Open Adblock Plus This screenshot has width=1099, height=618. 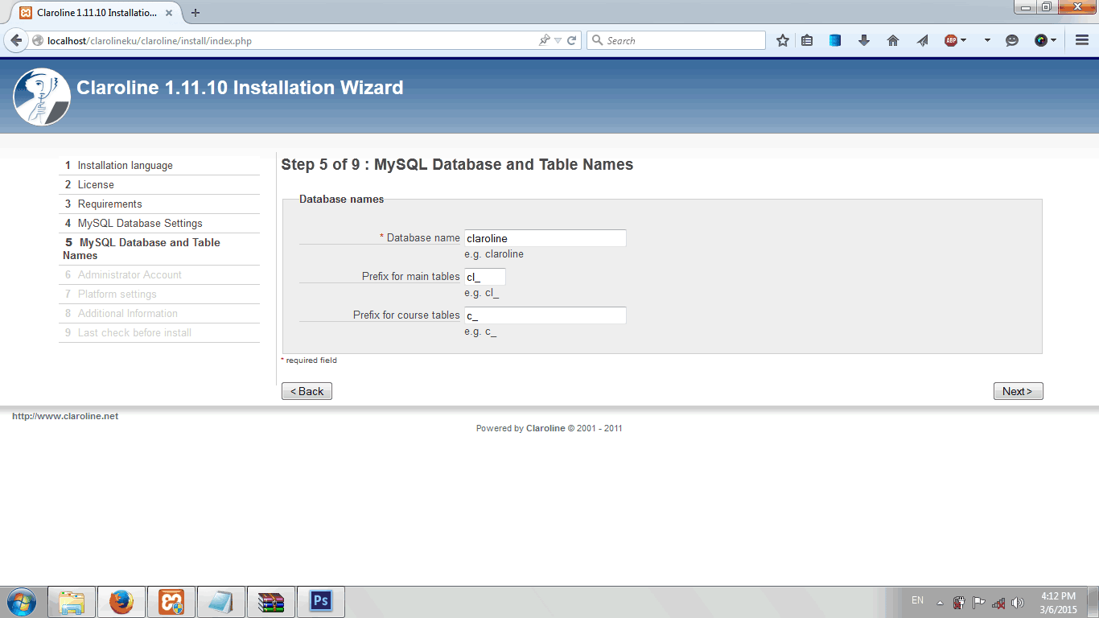951,39
